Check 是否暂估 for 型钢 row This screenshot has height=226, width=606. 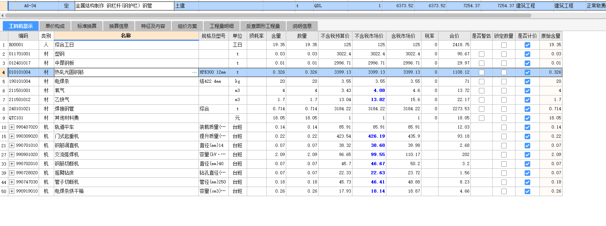pos(482,54)
